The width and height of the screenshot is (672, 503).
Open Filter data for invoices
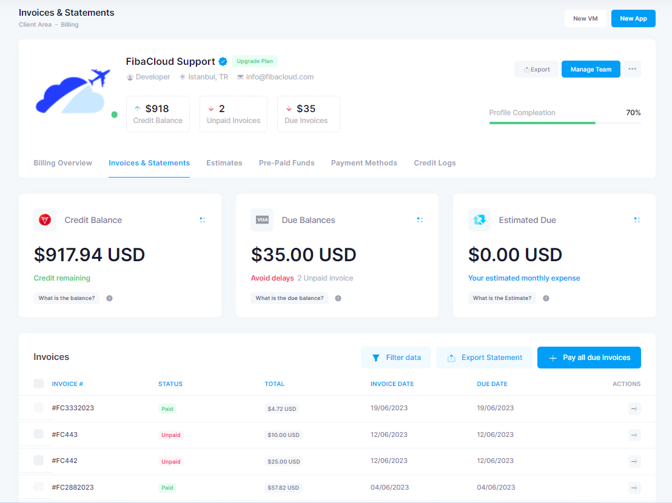(396, 358)
